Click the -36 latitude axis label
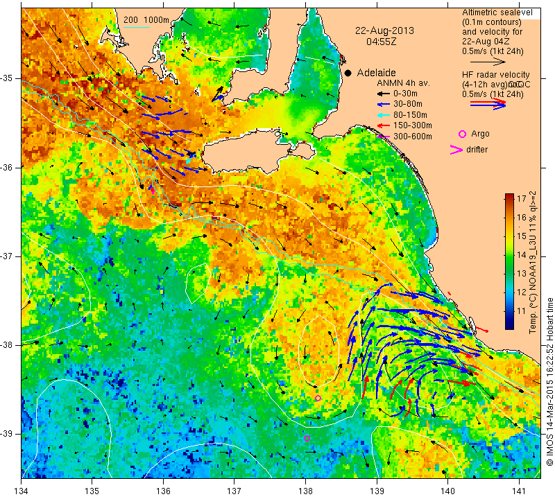The image size is (555, 499). 7,167
